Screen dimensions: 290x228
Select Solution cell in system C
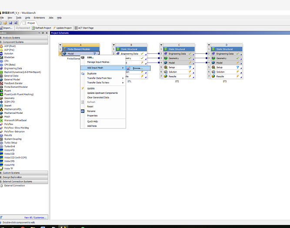[x=179, y=72]
